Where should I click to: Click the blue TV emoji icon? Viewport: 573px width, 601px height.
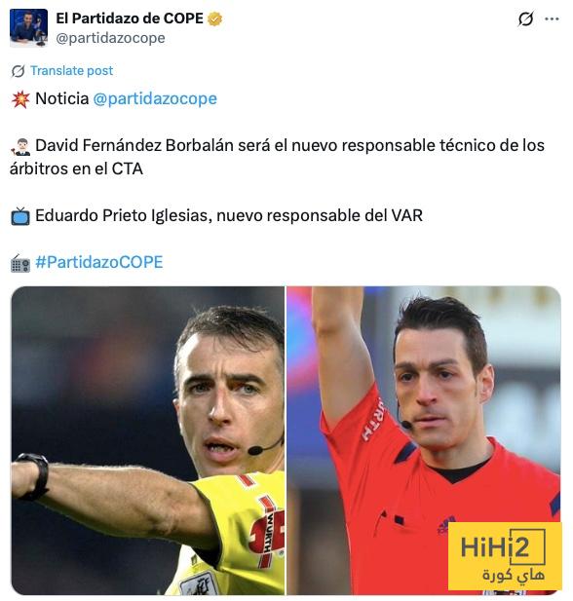(20, 216)
